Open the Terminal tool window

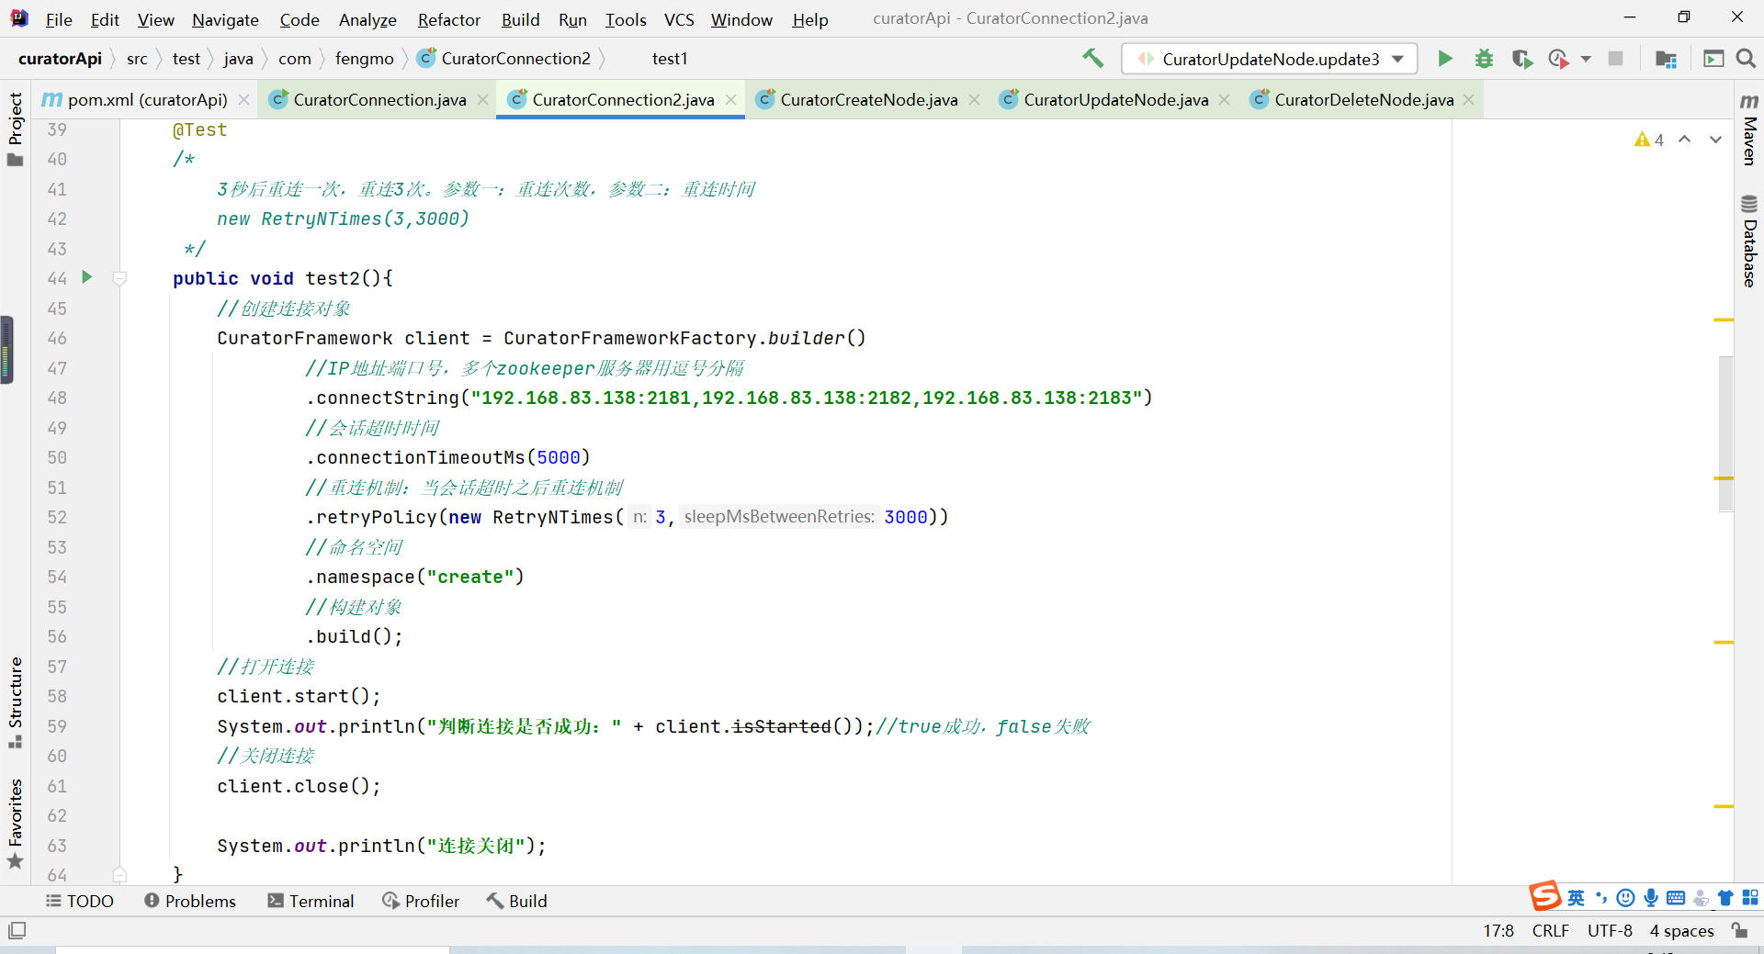point(311,902)
